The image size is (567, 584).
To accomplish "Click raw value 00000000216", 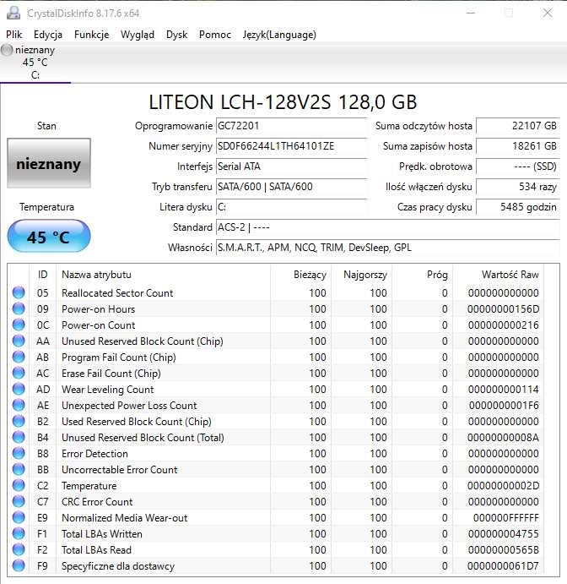I will [503, 325].
